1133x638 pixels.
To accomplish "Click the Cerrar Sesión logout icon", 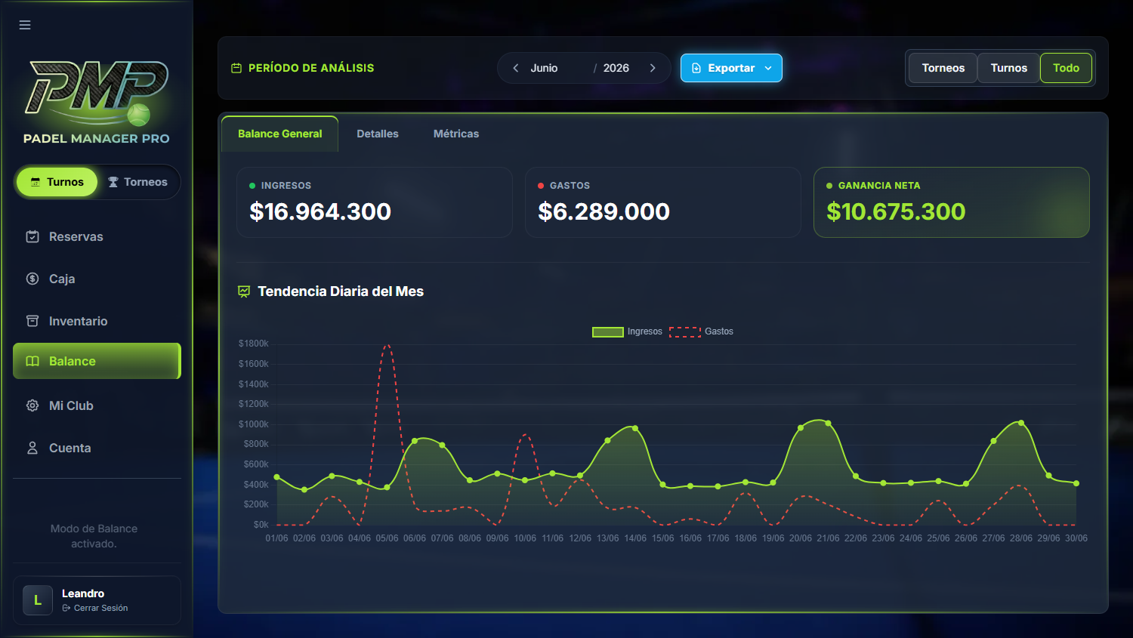I will [66, 608].
